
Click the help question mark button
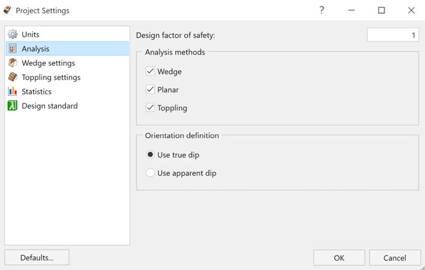point(322,10)
